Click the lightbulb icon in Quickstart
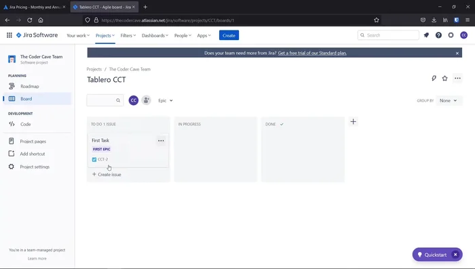 419,255
